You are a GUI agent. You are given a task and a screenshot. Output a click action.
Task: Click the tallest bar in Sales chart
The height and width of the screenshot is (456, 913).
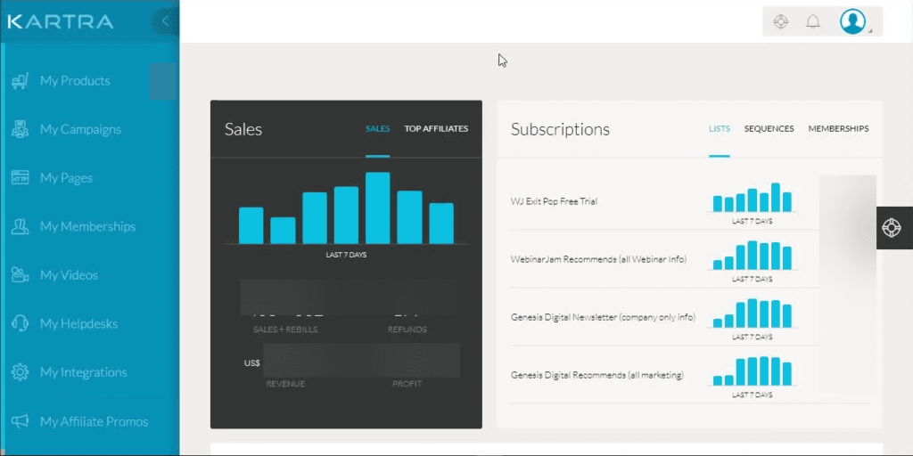pos(378,208)
